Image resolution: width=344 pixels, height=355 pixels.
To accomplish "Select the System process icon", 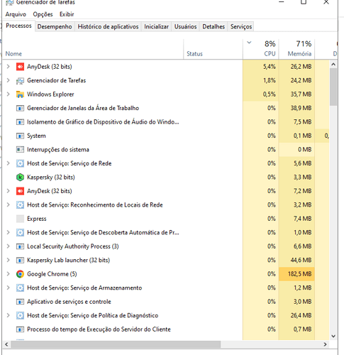I will pyautogui.click(x=20, y=136).
